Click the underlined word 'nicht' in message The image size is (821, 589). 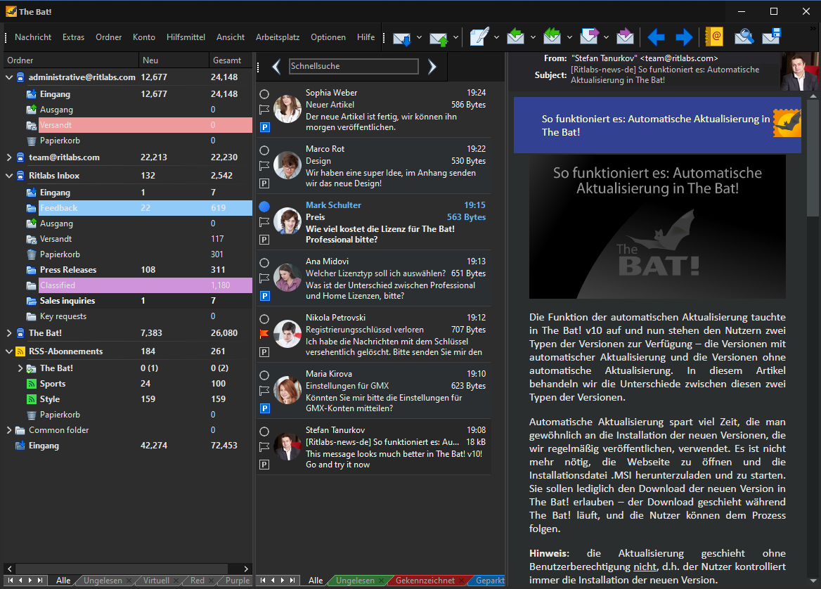645,567
